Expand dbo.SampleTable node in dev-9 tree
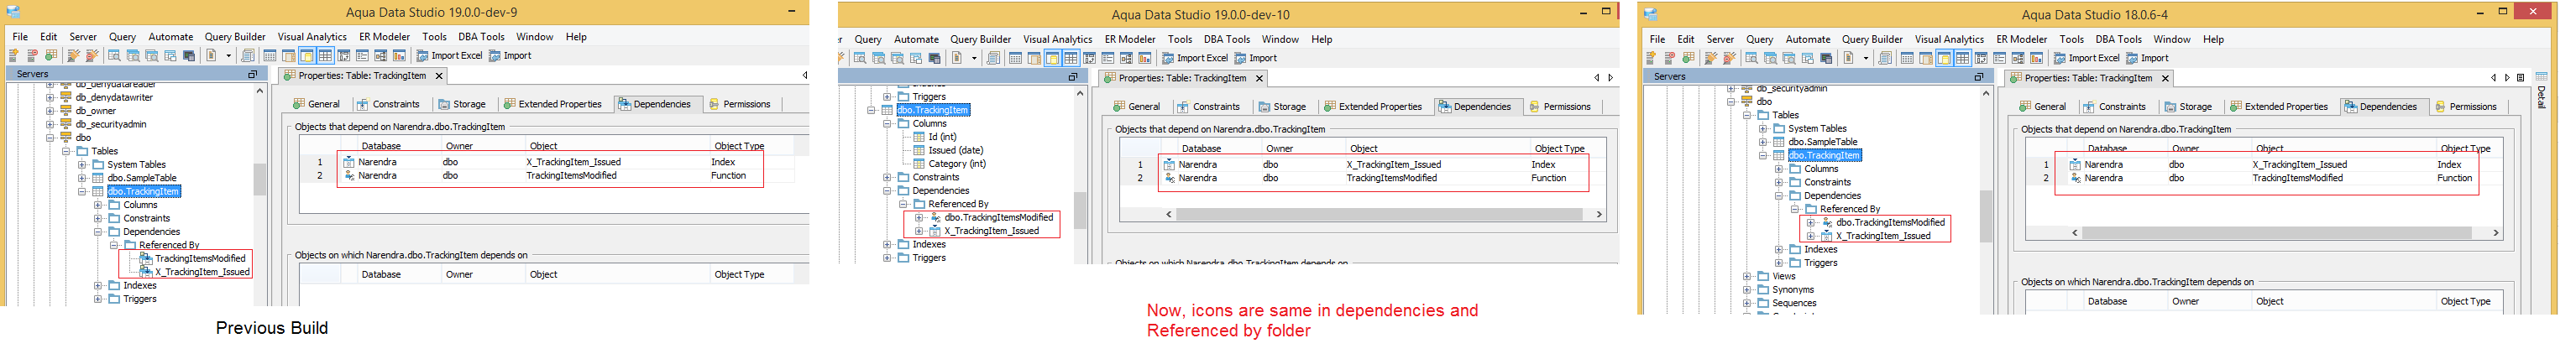 [x=82, y=178]
